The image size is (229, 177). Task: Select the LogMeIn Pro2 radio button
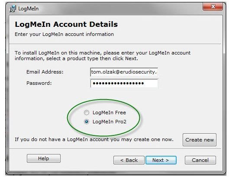87,122
